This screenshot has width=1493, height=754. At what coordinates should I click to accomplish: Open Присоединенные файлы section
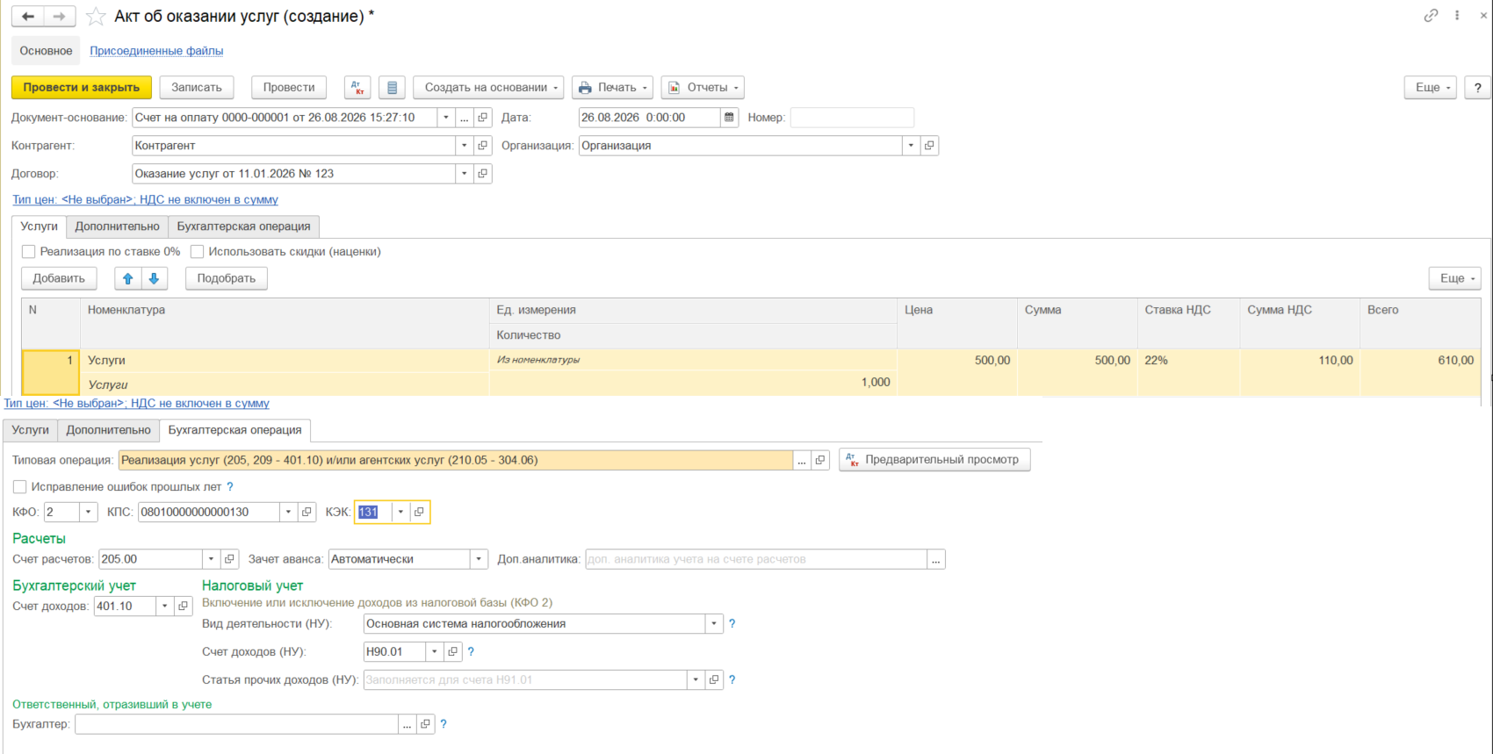tap(156, 51)
